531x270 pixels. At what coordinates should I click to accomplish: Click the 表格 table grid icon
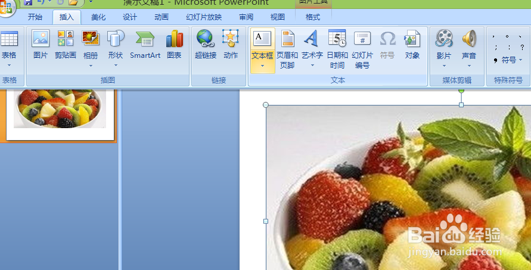tap(9, 39)
